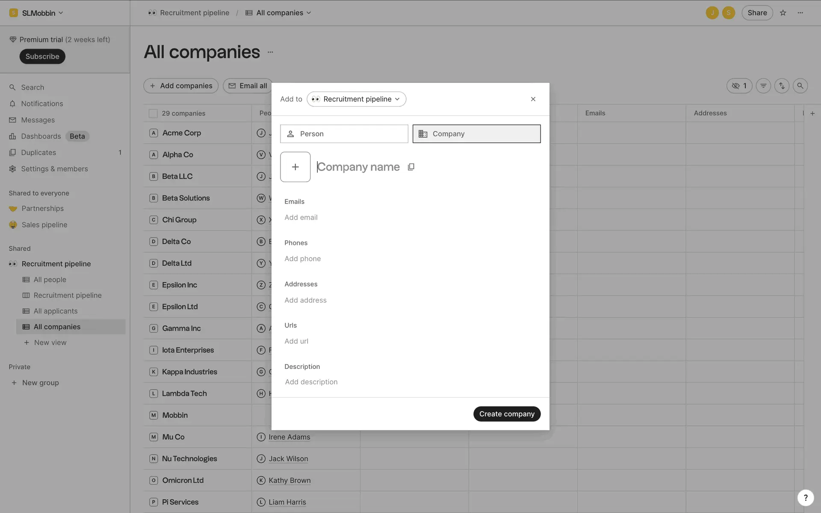This screenshot has height=513, width=821.
Task: Click the plus box to add logo
Action: (295, 167)
